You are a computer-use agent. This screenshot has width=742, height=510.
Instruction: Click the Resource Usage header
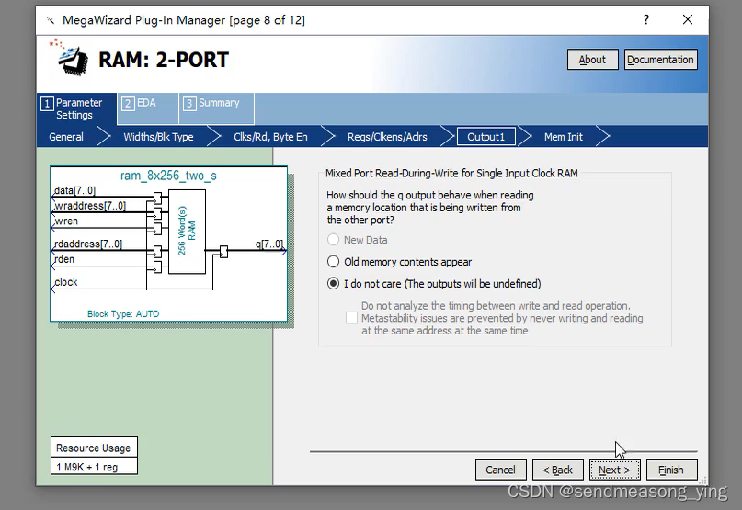pyautogui.click(x=94, y=448)
